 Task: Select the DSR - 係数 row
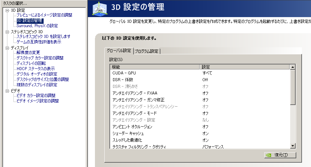(200, 80)
